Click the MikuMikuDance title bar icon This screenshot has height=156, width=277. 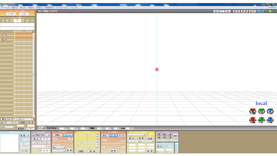1,5
